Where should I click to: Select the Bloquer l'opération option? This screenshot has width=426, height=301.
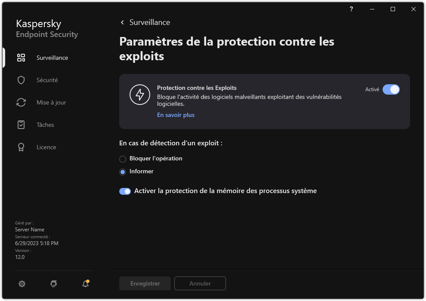pyautogui.click(x=123, y=159)
